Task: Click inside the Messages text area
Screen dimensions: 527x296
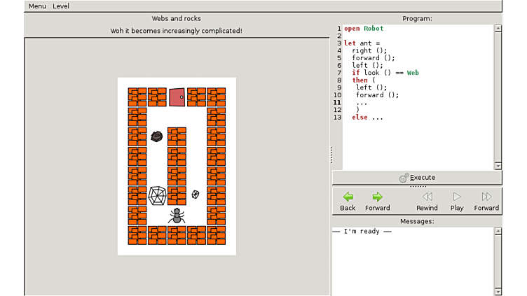Action: point(413,262)
